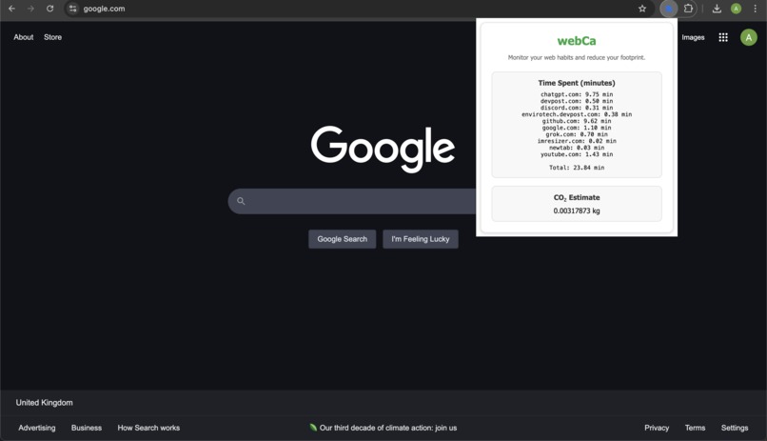This screenshot has width=767, height=441.
Task: Focus the Google search field
Action: click(x=352, y=201)
